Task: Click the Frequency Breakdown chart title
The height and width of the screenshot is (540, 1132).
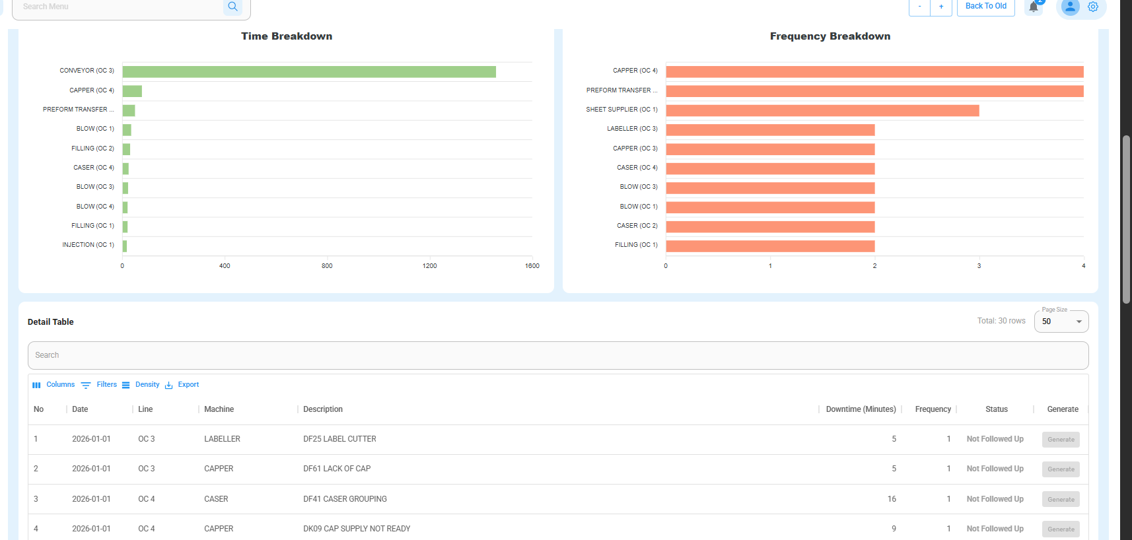Action: 830,36
